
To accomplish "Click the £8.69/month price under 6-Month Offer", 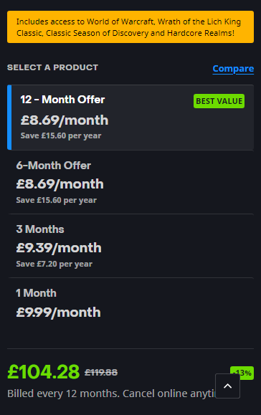I will (x=60, y=184).
